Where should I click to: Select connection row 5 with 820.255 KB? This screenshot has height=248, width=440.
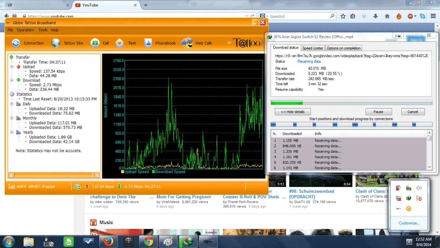[349, 162]
